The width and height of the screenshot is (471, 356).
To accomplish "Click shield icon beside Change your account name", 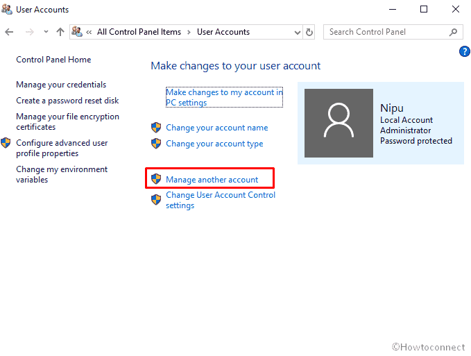I will (156, 128).
